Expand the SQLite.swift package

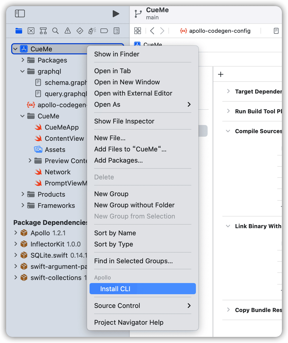tap(16, 255)
